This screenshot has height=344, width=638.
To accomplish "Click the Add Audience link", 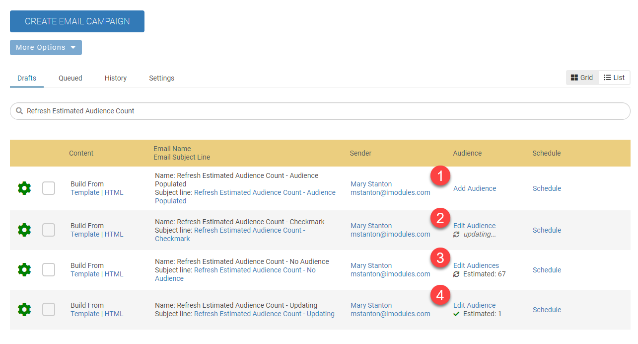I will click(x=475, y=188).
